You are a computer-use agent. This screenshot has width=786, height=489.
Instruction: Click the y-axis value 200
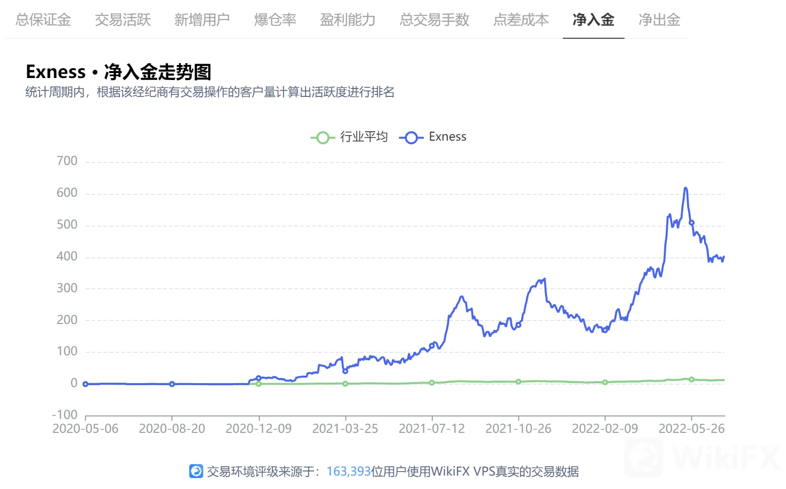[67, 320]
